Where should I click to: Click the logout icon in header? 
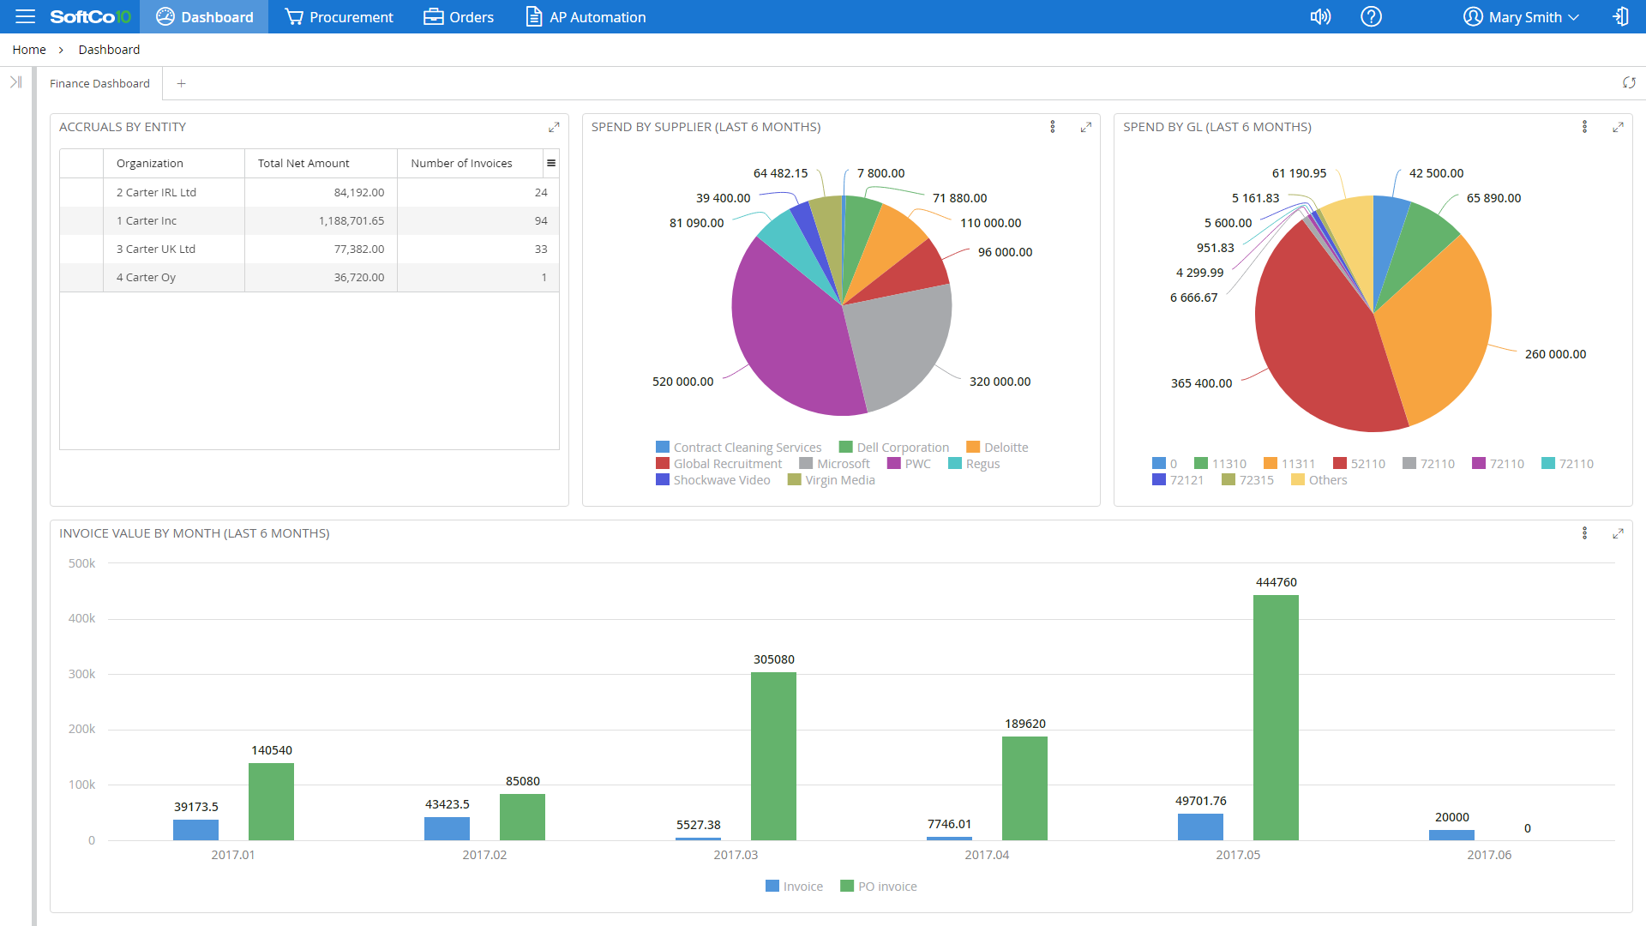click(x=1620, y=16)
